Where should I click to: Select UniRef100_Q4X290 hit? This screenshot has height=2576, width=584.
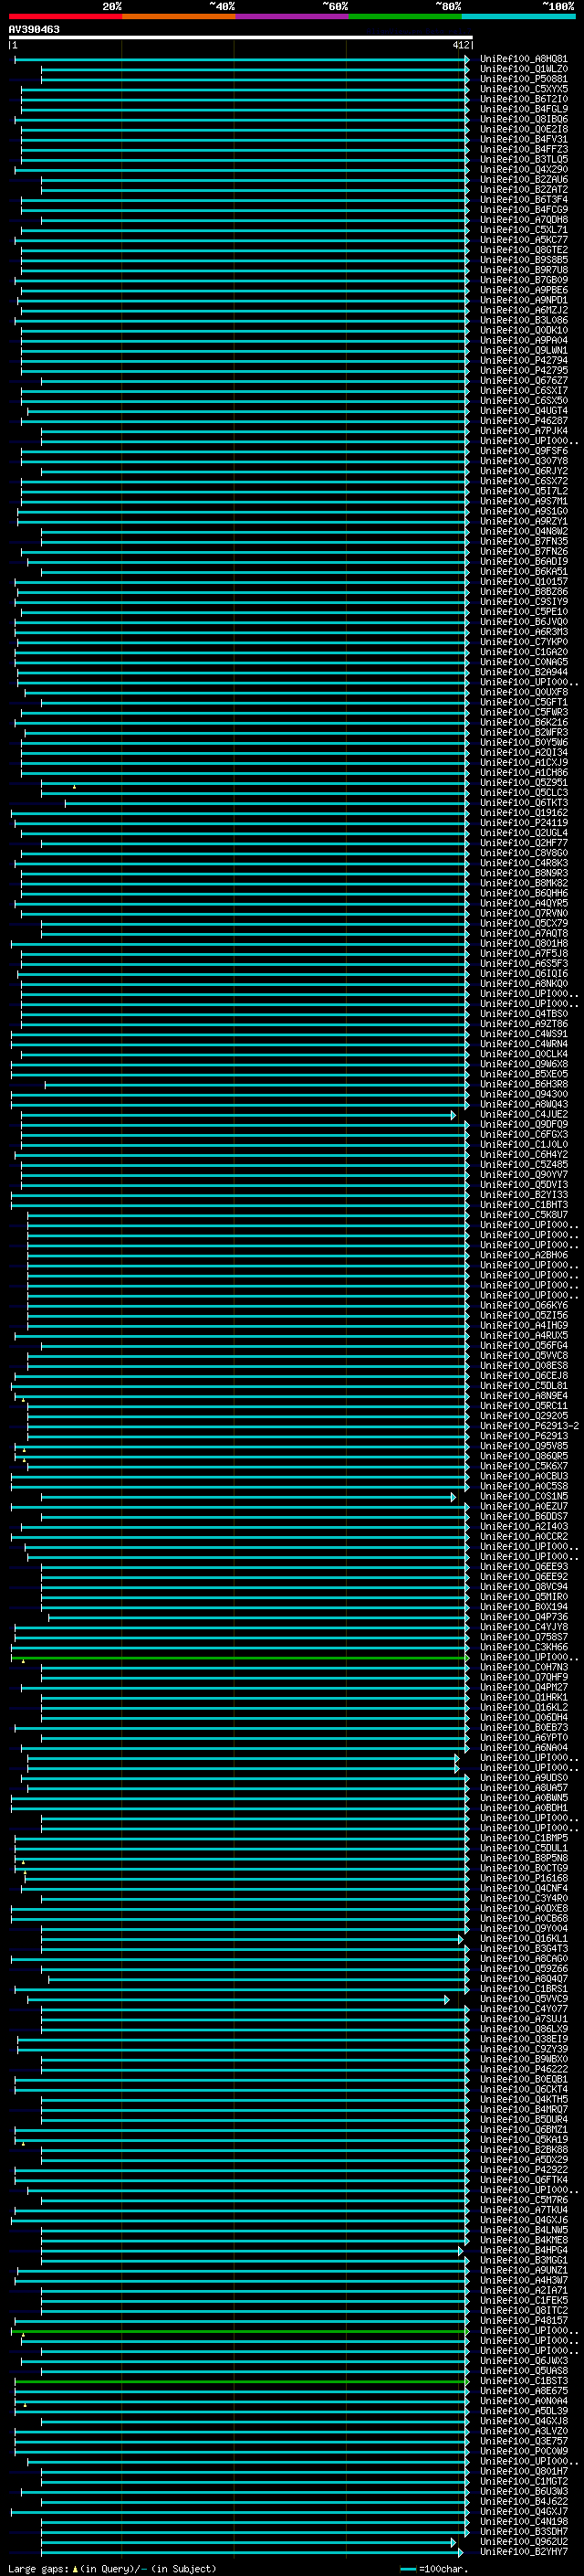tap(523, 169)
